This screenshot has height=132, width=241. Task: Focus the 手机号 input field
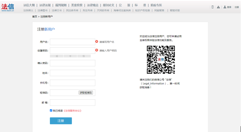[x=73, y=83]
